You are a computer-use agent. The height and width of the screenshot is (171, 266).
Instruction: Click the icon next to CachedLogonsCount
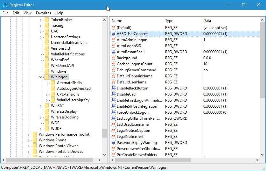coord(114,64)
